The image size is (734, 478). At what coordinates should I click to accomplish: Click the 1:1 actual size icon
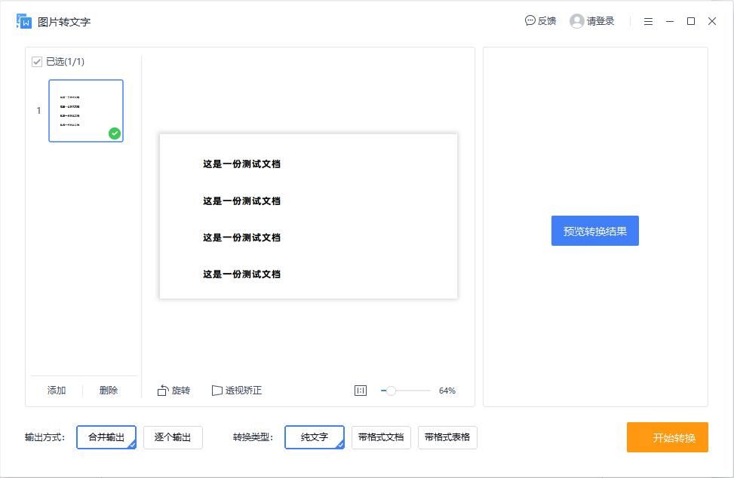(361, 391)
